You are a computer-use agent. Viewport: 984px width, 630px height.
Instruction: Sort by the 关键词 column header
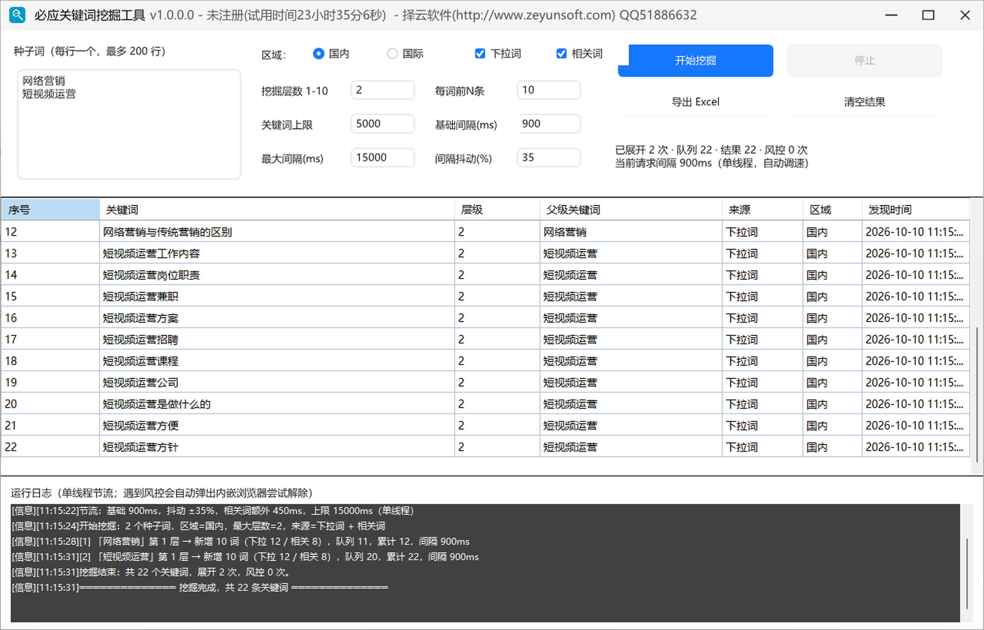pos(277,210)
